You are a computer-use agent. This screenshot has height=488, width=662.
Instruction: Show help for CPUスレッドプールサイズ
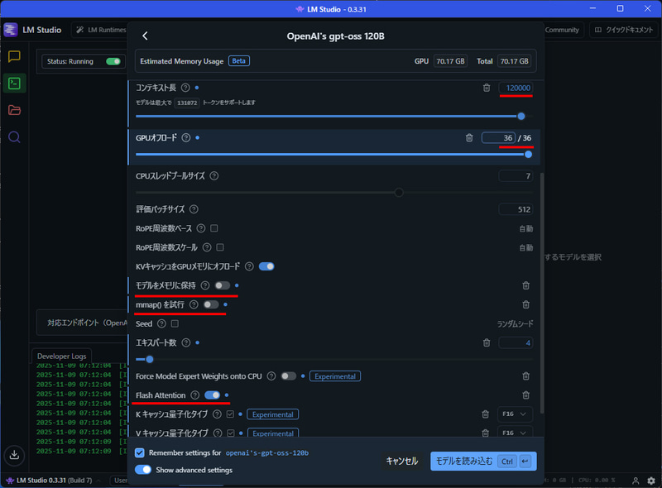[x=214, y=175]
